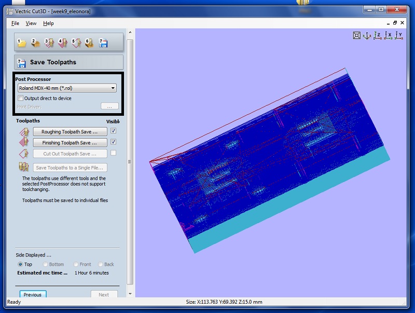The image size is (415, 313).
Task: Go to step 2 material setup icon
Action: [35, 43]
